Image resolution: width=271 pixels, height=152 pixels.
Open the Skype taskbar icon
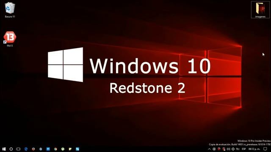(x=77, y=149)
